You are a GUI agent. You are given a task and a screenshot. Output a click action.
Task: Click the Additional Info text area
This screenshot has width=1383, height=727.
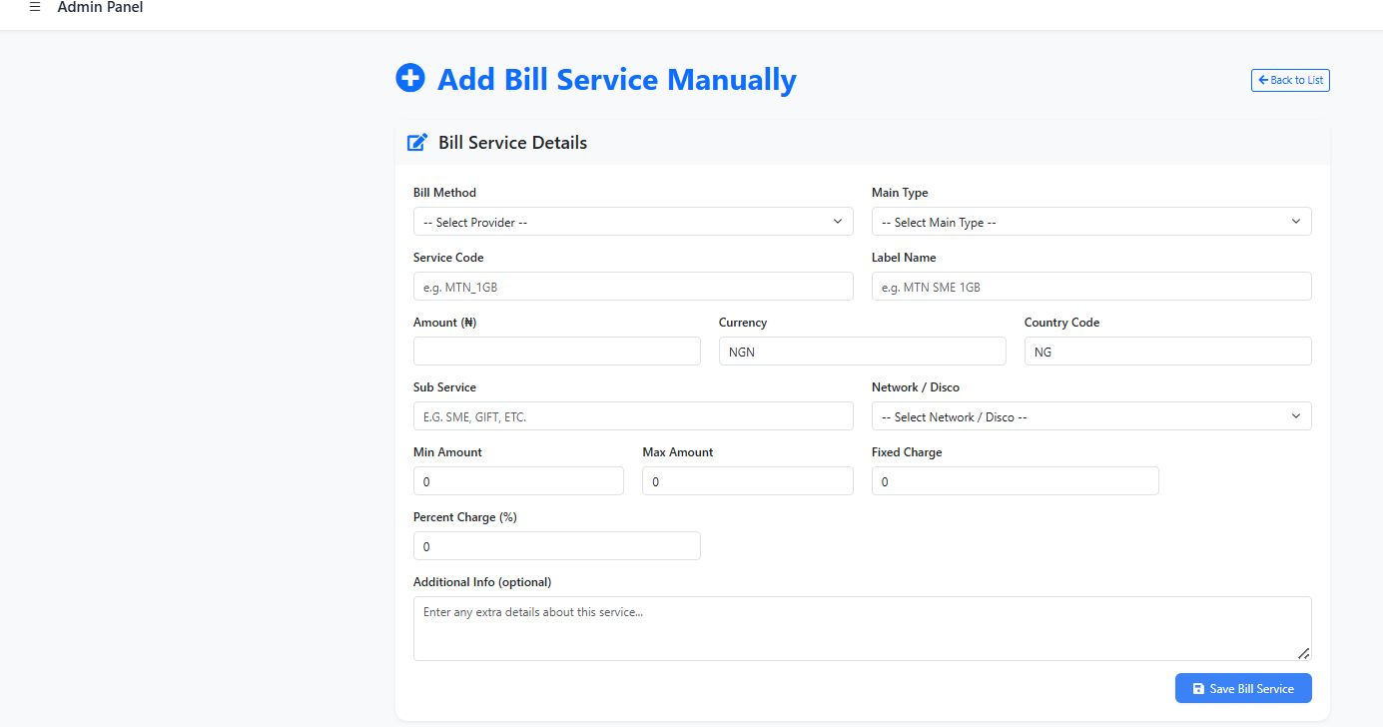pyautogui.click(x=862, y=628)
